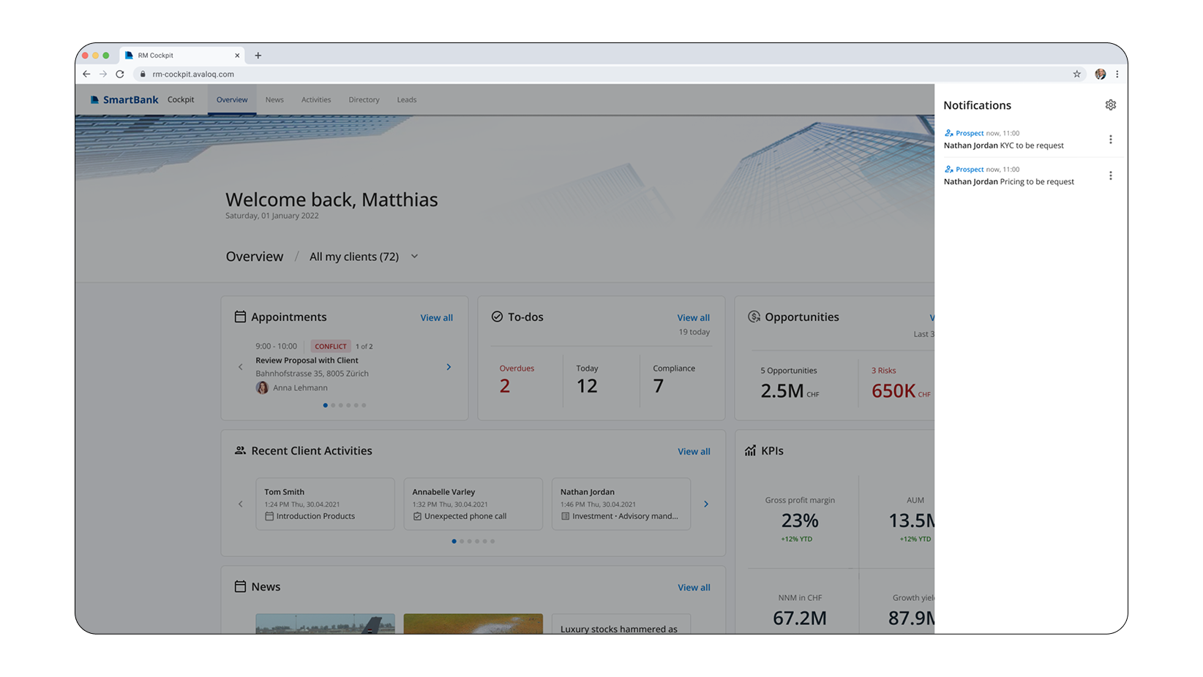View all news
The image size is (1203, 677).
[x=694, y=587]
